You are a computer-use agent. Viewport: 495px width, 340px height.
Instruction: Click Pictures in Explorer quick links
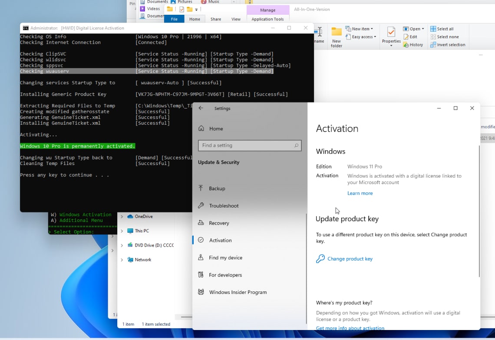point(181,2)
